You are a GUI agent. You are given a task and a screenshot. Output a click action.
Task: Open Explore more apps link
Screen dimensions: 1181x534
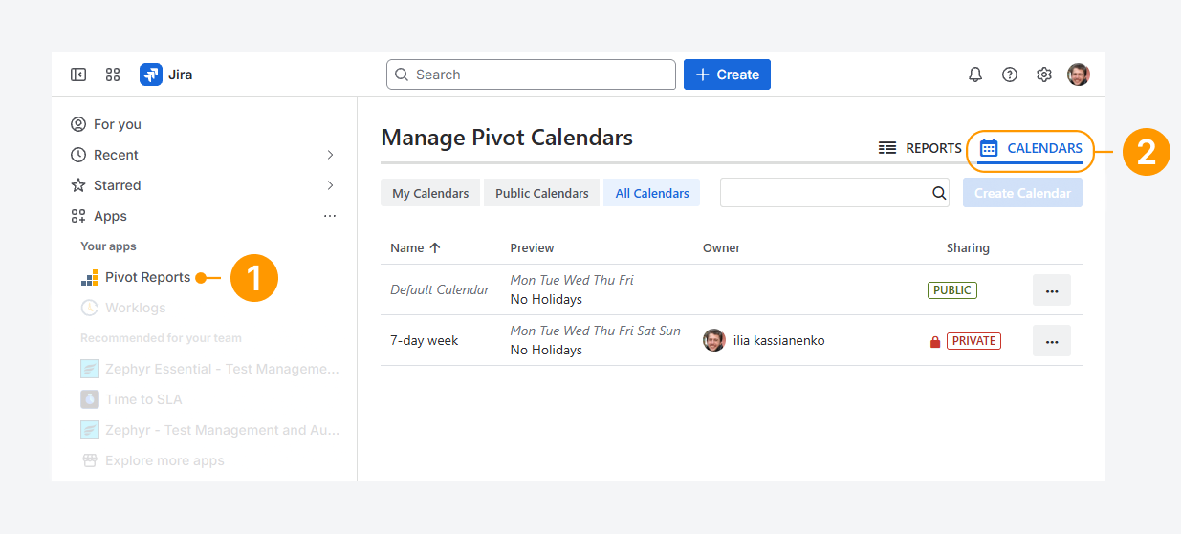pos(164,460)
